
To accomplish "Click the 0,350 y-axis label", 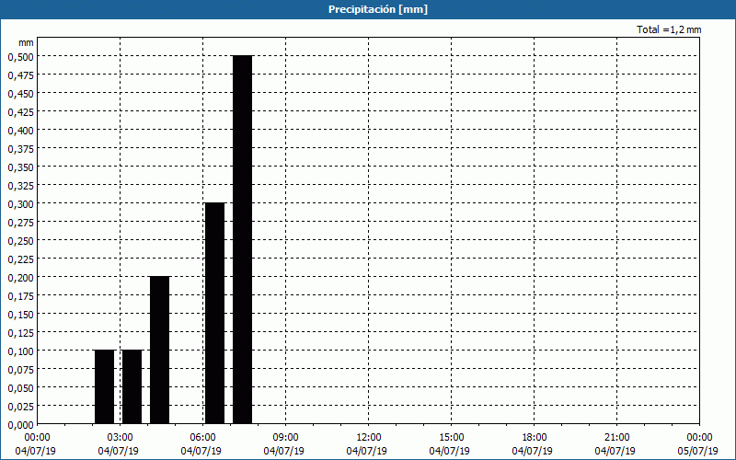I will [x=20, y=167].
